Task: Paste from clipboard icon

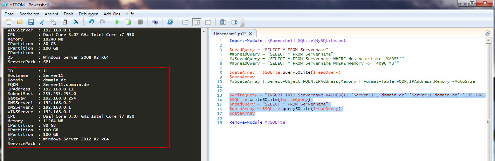Action: point(64,22)
